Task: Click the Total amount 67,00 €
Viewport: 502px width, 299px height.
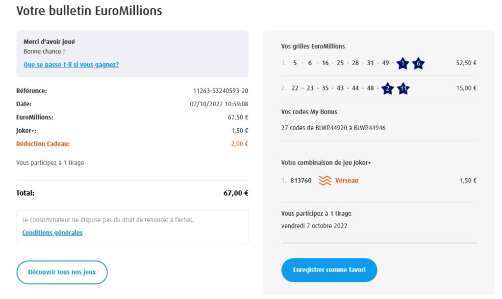Action: click(235, 193)
